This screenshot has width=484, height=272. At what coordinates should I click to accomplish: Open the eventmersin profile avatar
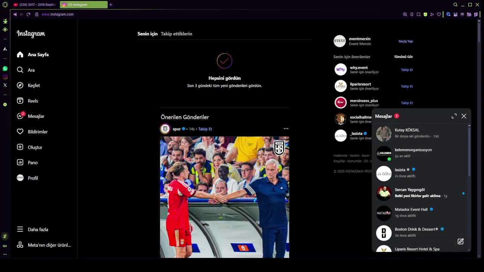coord(340,41)
